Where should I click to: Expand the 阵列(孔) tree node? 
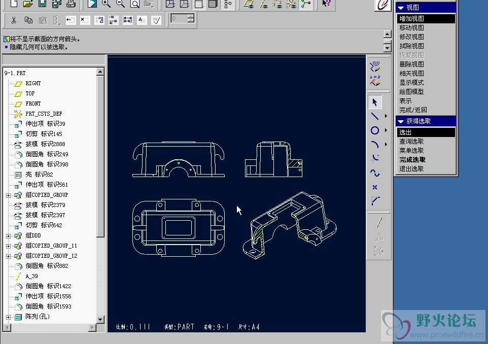9,317
